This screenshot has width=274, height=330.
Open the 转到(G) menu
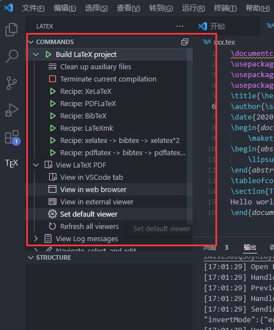[x=161, y=8]
